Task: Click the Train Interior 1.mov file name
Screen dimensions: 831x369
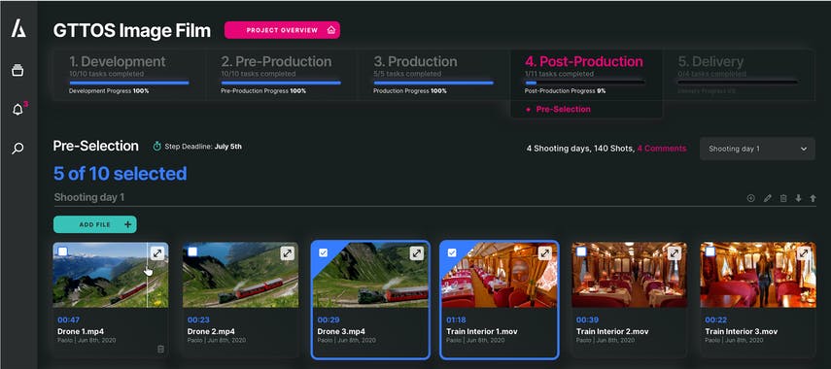Action: coord(482,331)
